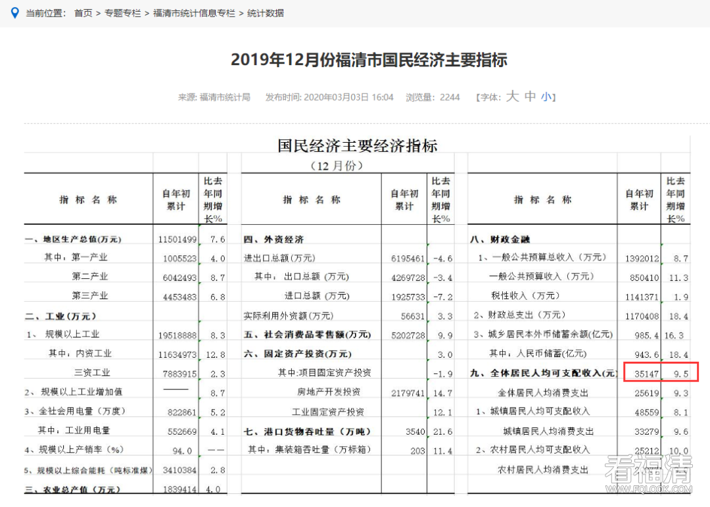Click the view count 2244
Viewport: 710px width, 507px height.
(450, 97)
